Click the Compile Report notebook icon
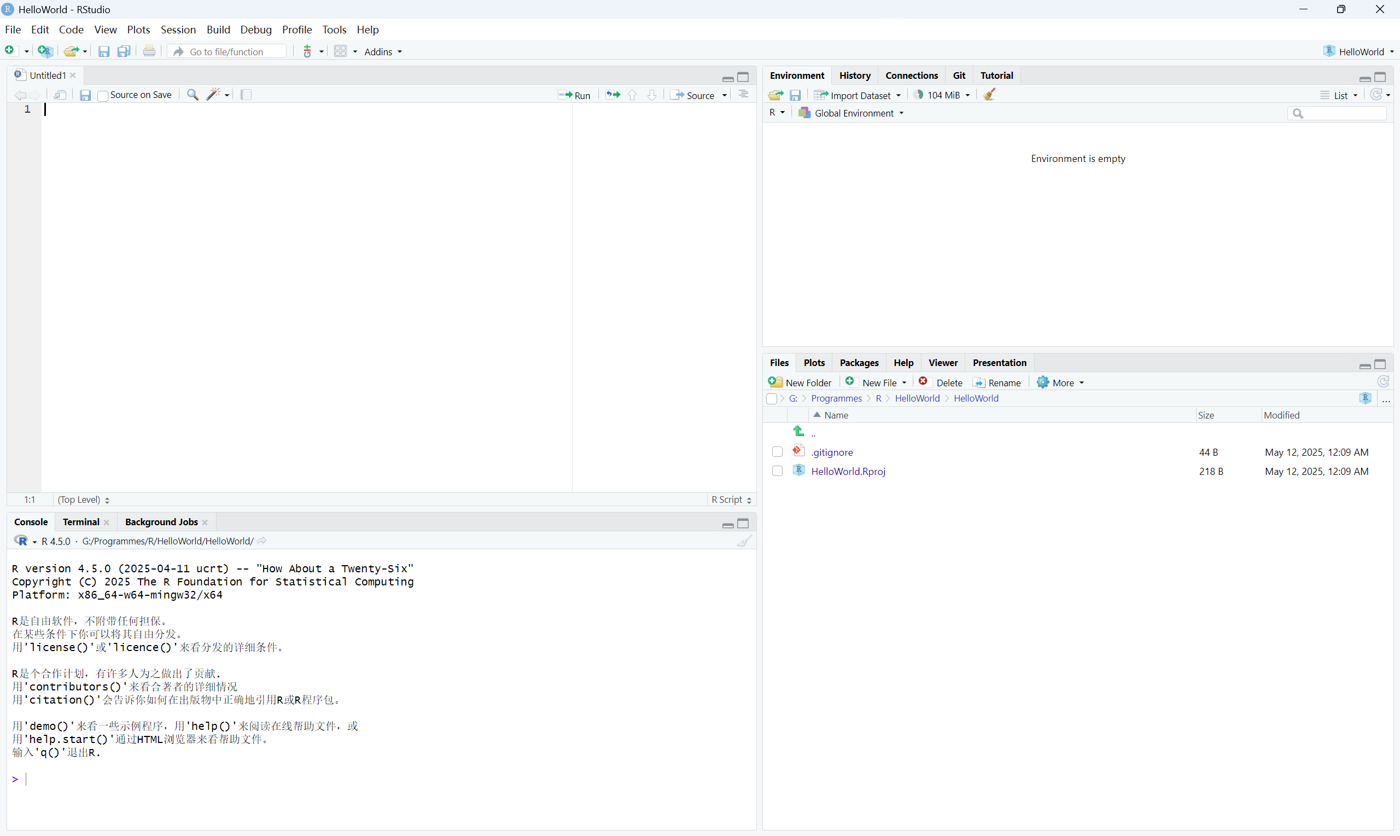Image resolution: width=1400 pixels, height=836 pixels. click(x=246, y=95)
